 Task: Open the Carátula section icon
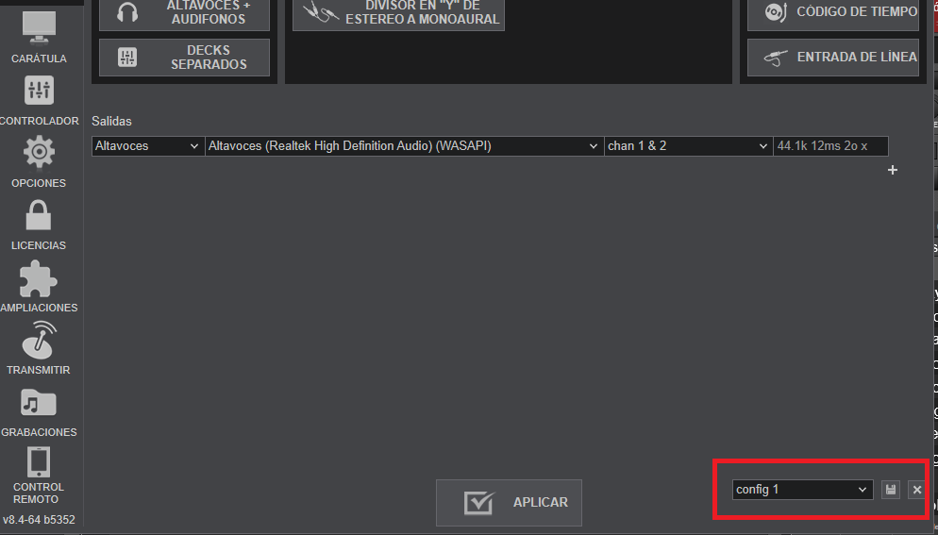click(39, 27)
